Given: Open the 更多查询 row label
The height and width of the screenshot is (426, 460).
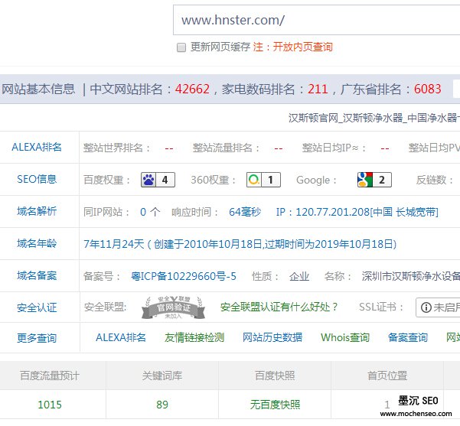Looking at the screenshot, I should 37,338.
